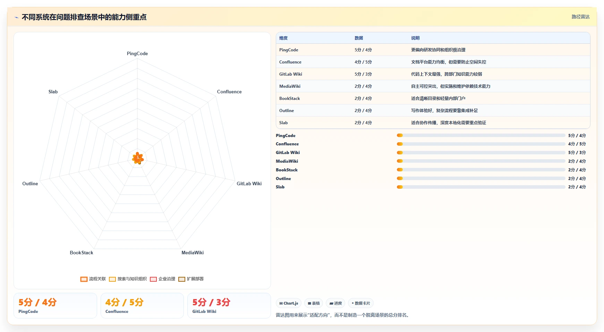Click the 表格 chip
The height and width of the screenshot is (332, 604).
pos(314,303)
